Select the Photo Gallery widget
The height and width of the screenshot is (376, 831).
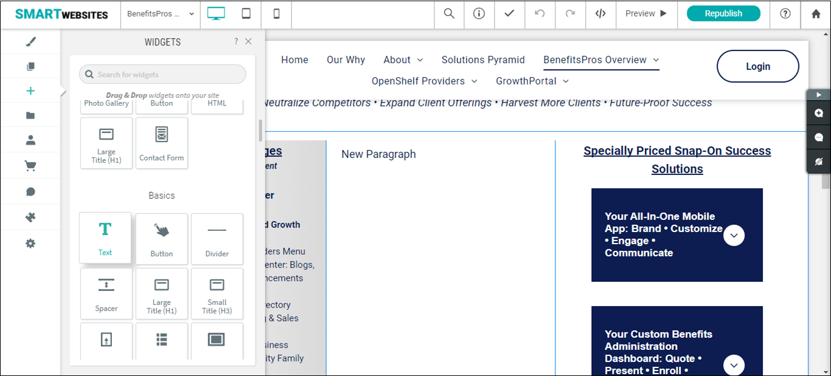pos(106,106)
